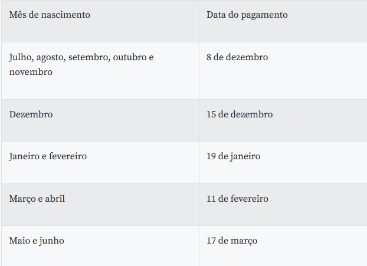Click the word 'outubro' in the month list
This screenshot has height=266, width=367.
[x=129, y=58]
